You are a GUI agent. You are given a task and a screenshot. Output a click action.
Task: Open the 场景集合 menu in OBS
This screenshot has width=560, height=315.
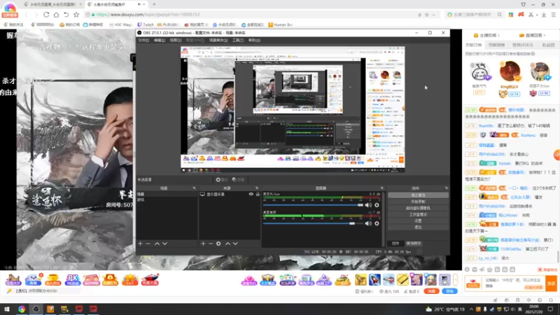tap(218, 40)
